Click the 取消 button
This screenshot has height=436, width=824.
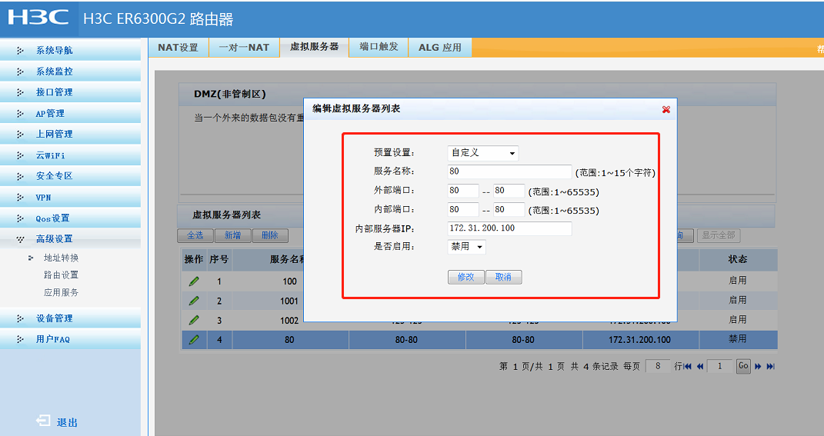[x=503, y=277]
